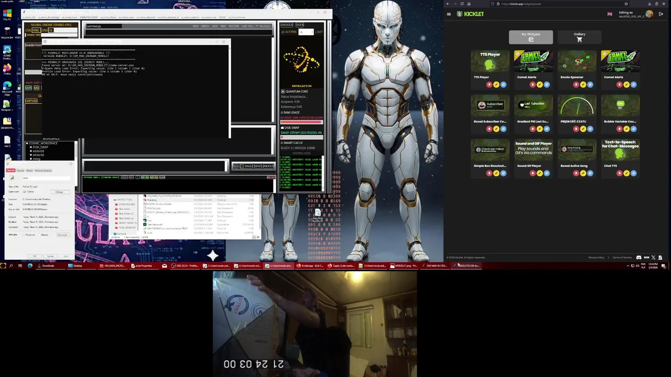Switch to Gallery tab
Image resolution: width=671 pixels, height=377 pixels.
[x=579, y=37]
